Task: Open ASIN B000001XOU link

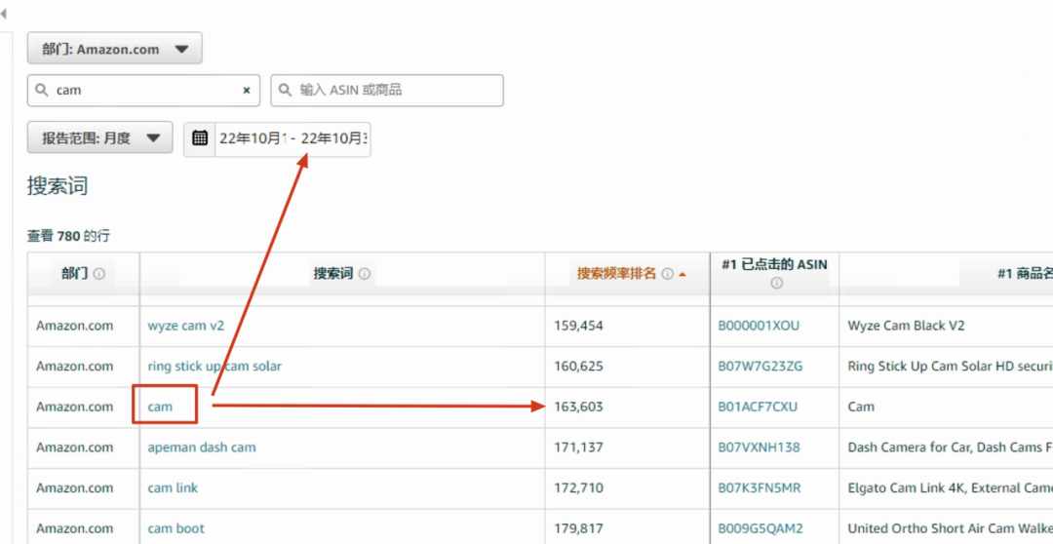Action: tap(759, 326)
